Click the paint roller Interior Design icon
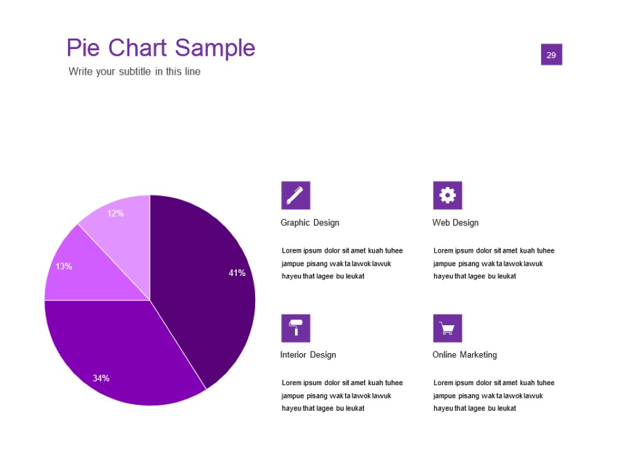 point(296,328)
